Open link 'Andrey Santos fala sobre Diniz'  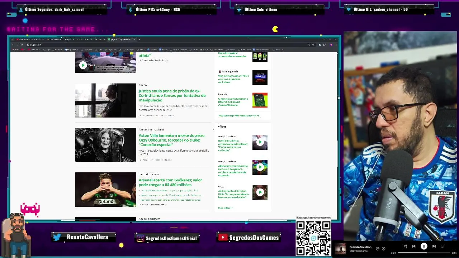(x=233, y=194)
